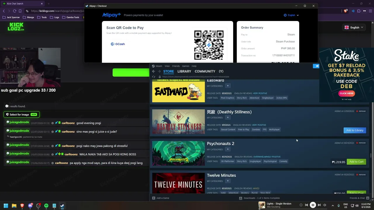
Task: Open the Help menu in Steam client
Action: [x=194, y=66]
